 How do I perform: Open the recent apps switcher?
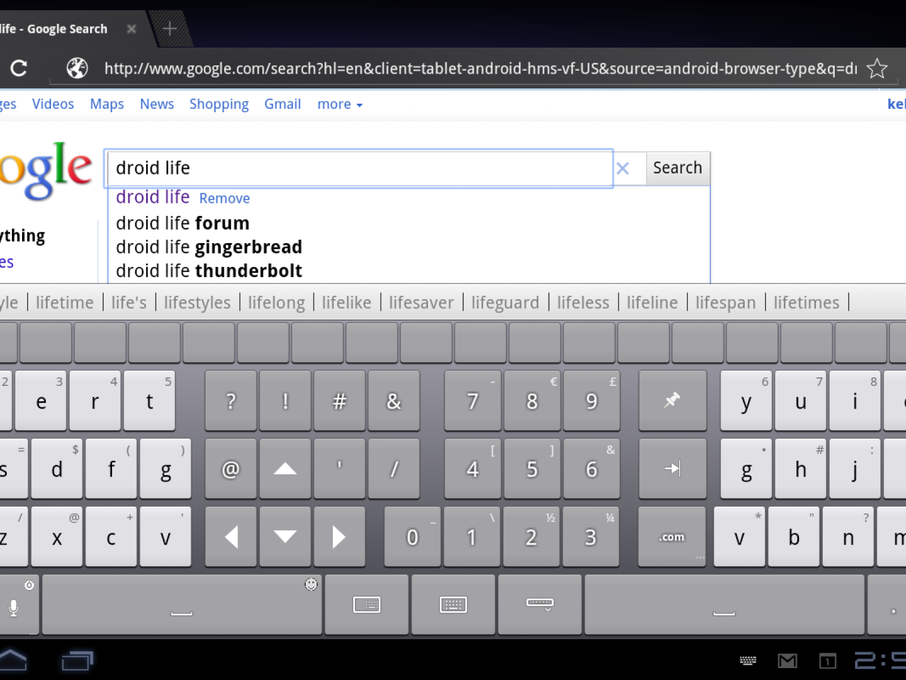[77, 661]
